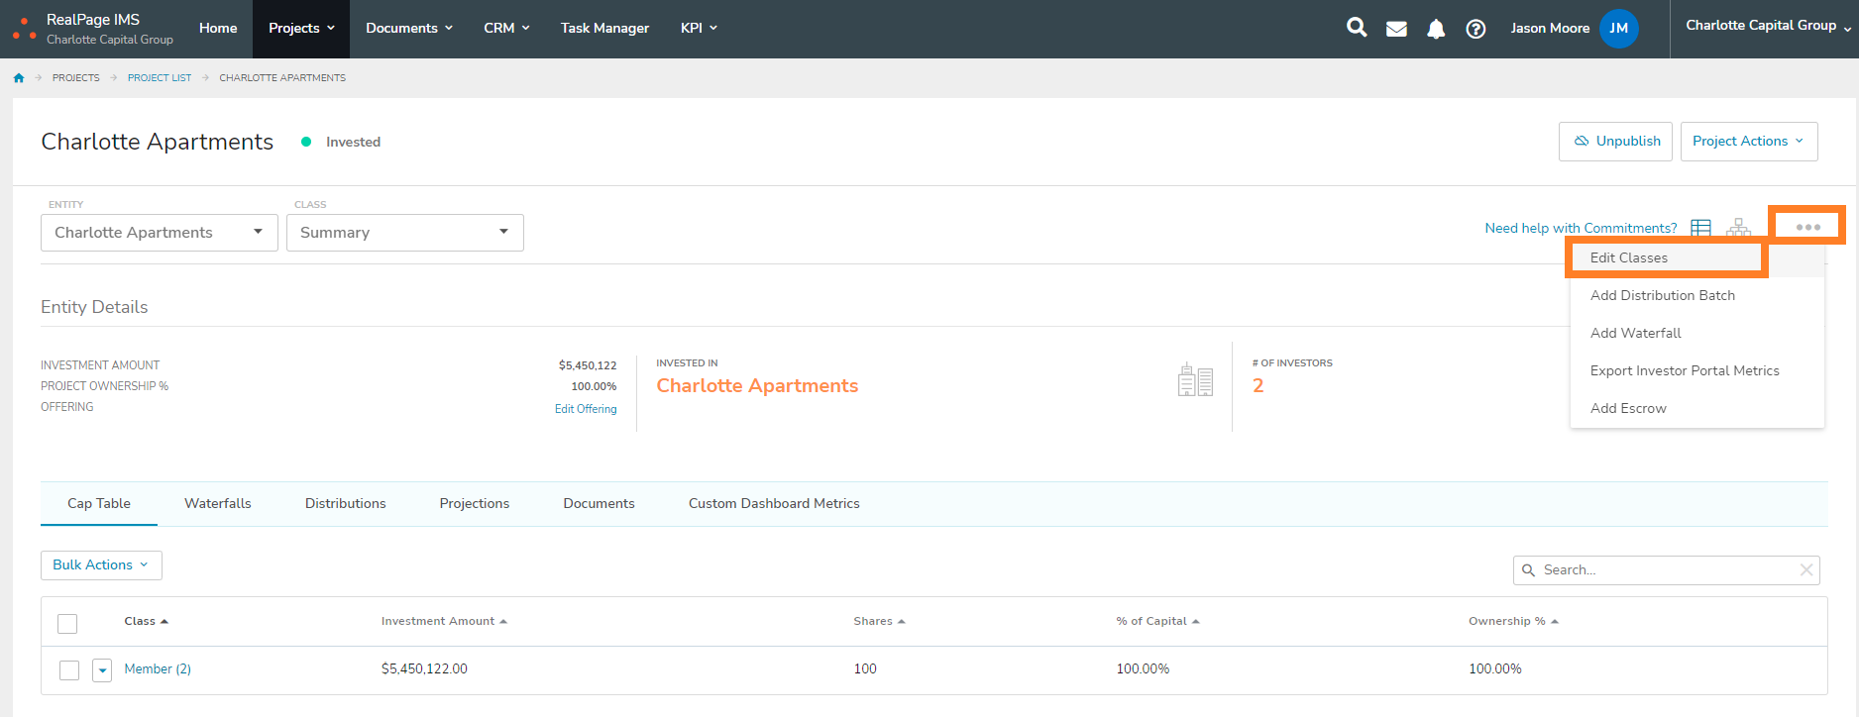Open the Entity dropdown Charlotte Apartments
This screenshot has height=717, width=1859.
[160, 233]
